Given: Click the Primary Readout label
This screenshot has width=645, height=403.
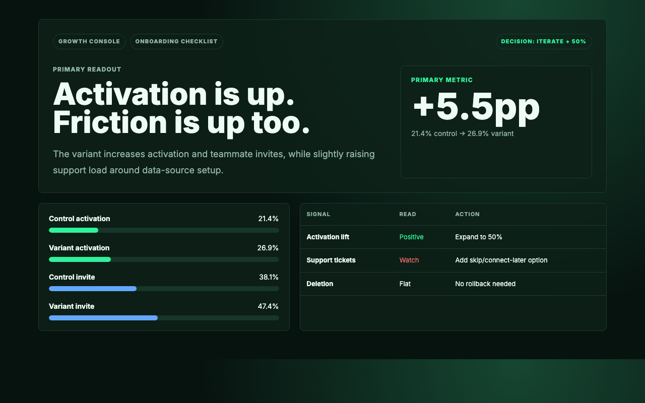Looking at the screenshot, I should [x=87, y=70].
